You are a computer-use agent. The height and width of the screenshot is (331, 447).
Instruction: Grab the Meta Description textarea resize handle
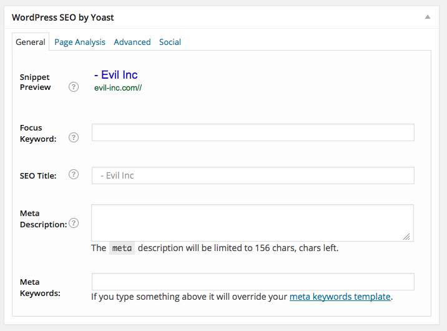(406, 236)
